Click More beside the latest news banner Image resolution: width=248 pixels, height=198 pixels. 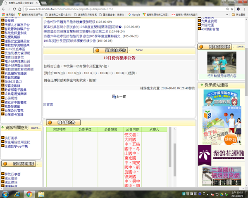[140, 50]
